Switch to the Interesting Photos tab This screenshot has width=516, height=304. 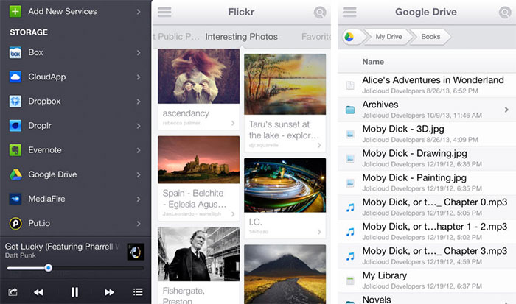point(241,37)
